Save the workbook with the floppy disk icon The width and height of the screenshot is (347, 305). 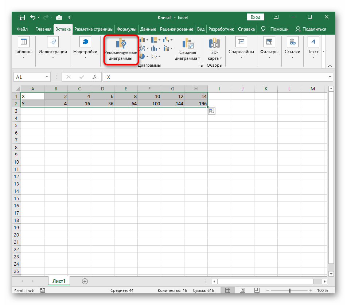tap(22, 17)
